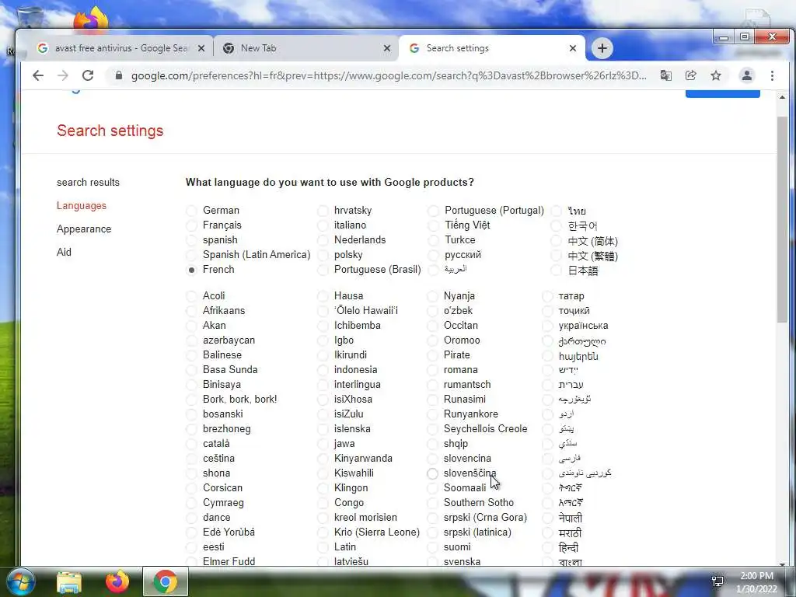Choose Tiếng Việt language
Screen dimensions: 796x597
(x=433, y=225)
